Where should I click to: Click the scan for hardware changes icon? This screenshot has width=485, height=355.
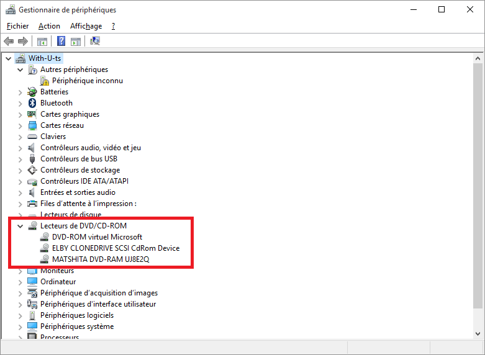pyautogui.click(x=95, y=42)
